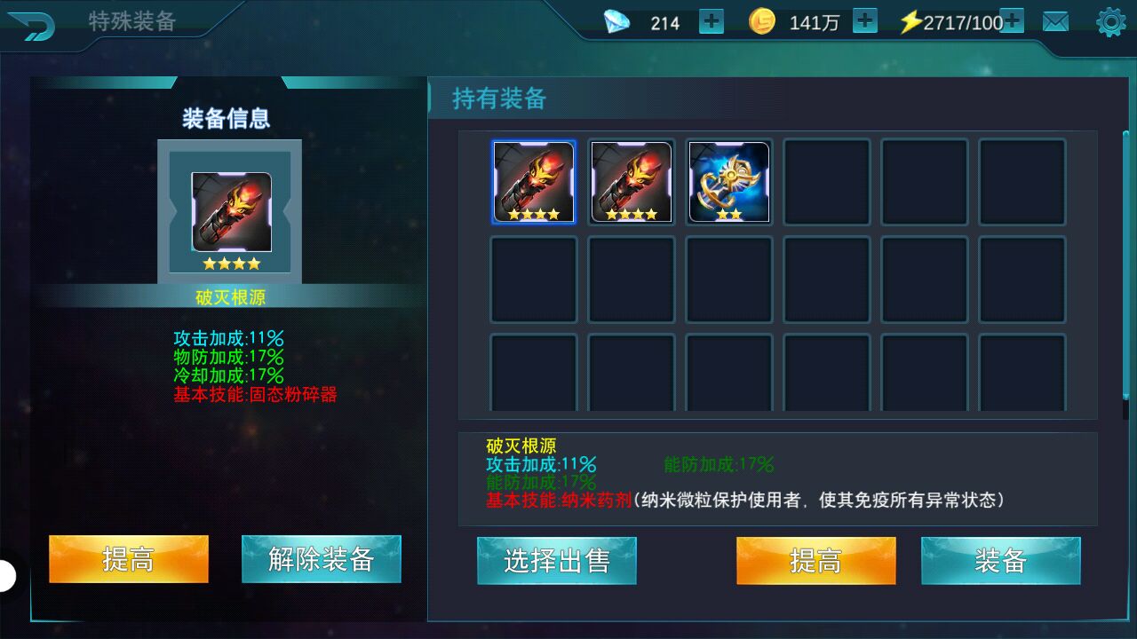1137x639 pixels.
Task: Click the 选择出售 button
Action: tap(557, 561)
